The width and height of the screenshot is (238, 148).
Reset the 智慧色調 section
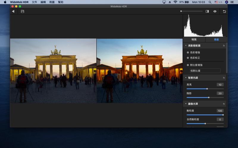pos(224,78)
